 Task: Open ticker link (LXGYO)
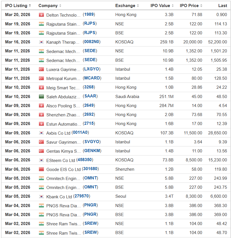[92, 69]
